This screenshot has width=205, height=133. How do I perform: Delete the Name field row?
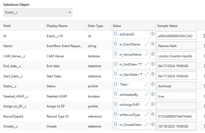[204, 46]
